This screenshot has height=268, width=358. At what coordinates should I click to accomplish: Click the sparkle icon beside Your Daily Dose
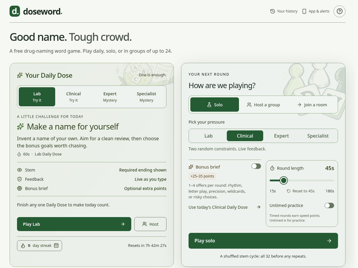[20, 75]
